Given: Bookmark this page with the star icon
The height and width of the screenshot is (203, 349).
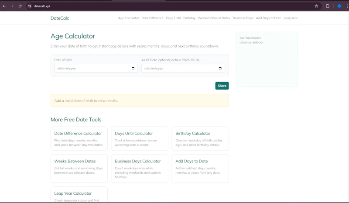Looking at the screenshot, I should (x=316, y=6).
